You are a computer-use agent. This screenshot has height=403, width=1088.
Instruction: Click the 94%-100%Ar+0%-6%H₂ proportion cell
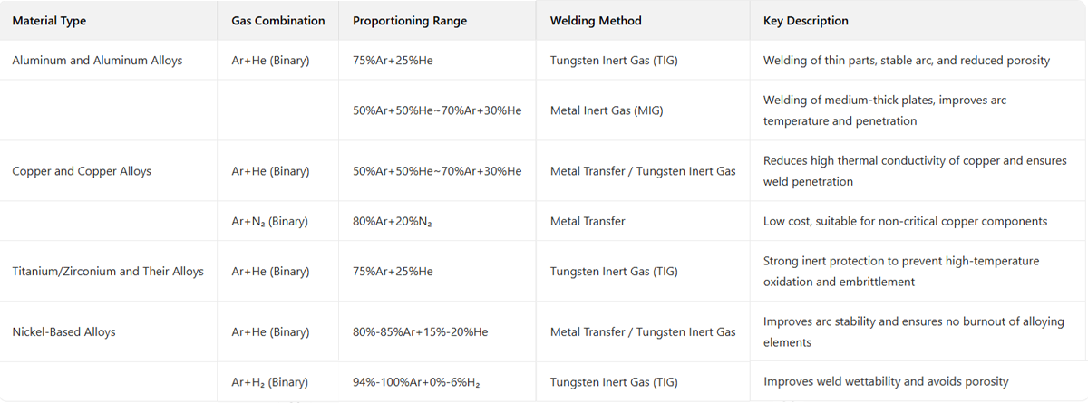[416, 382]
